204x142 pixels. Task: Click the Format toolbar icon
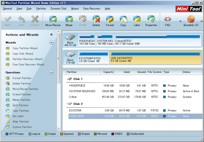click(x=110, y=19)
